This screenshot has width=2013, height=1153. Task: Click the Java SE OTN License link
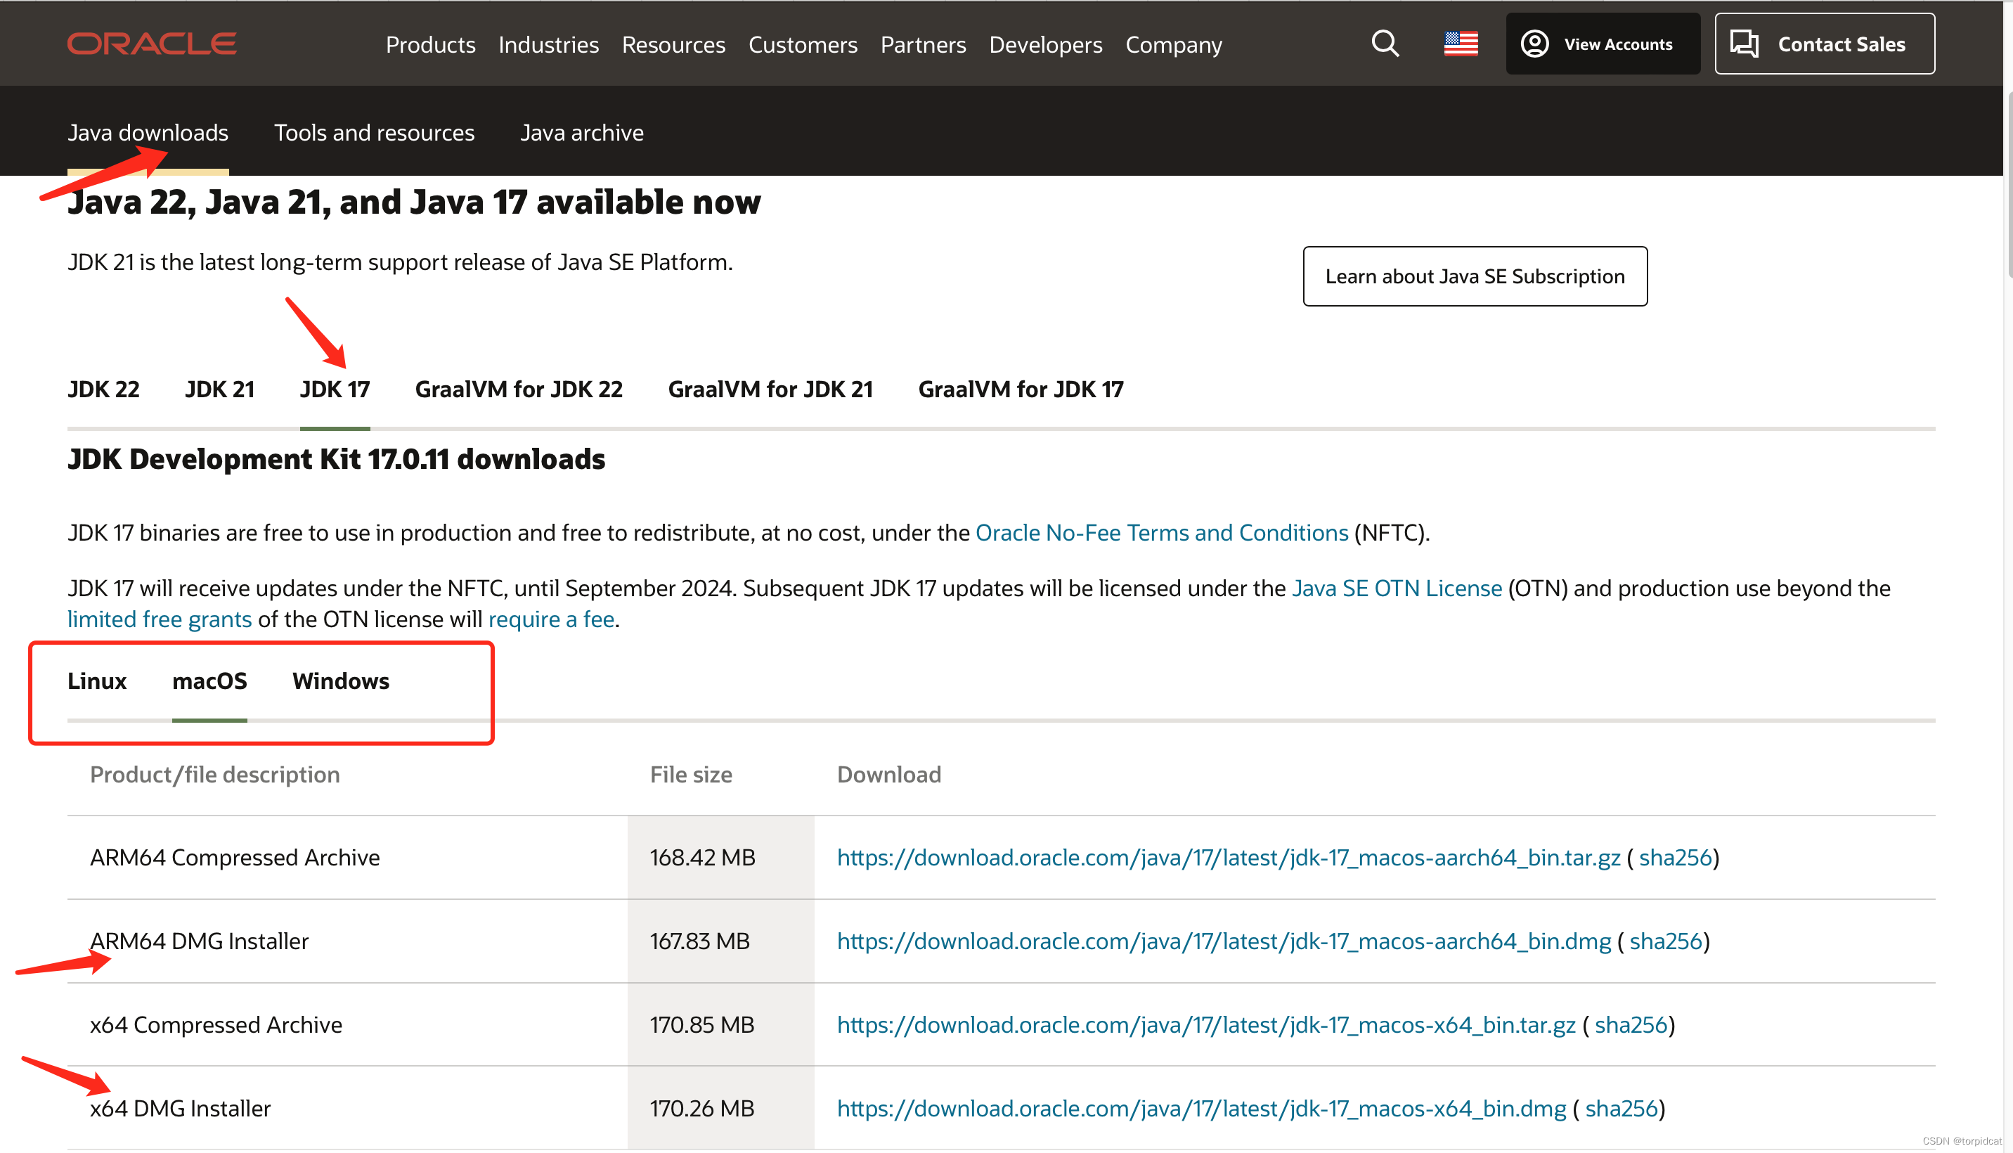[x=1397, y=588]
